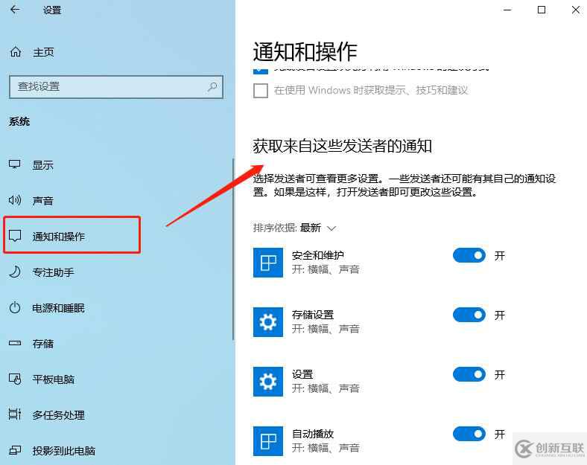Click the storage drive icon for 存储

(15, 343)
